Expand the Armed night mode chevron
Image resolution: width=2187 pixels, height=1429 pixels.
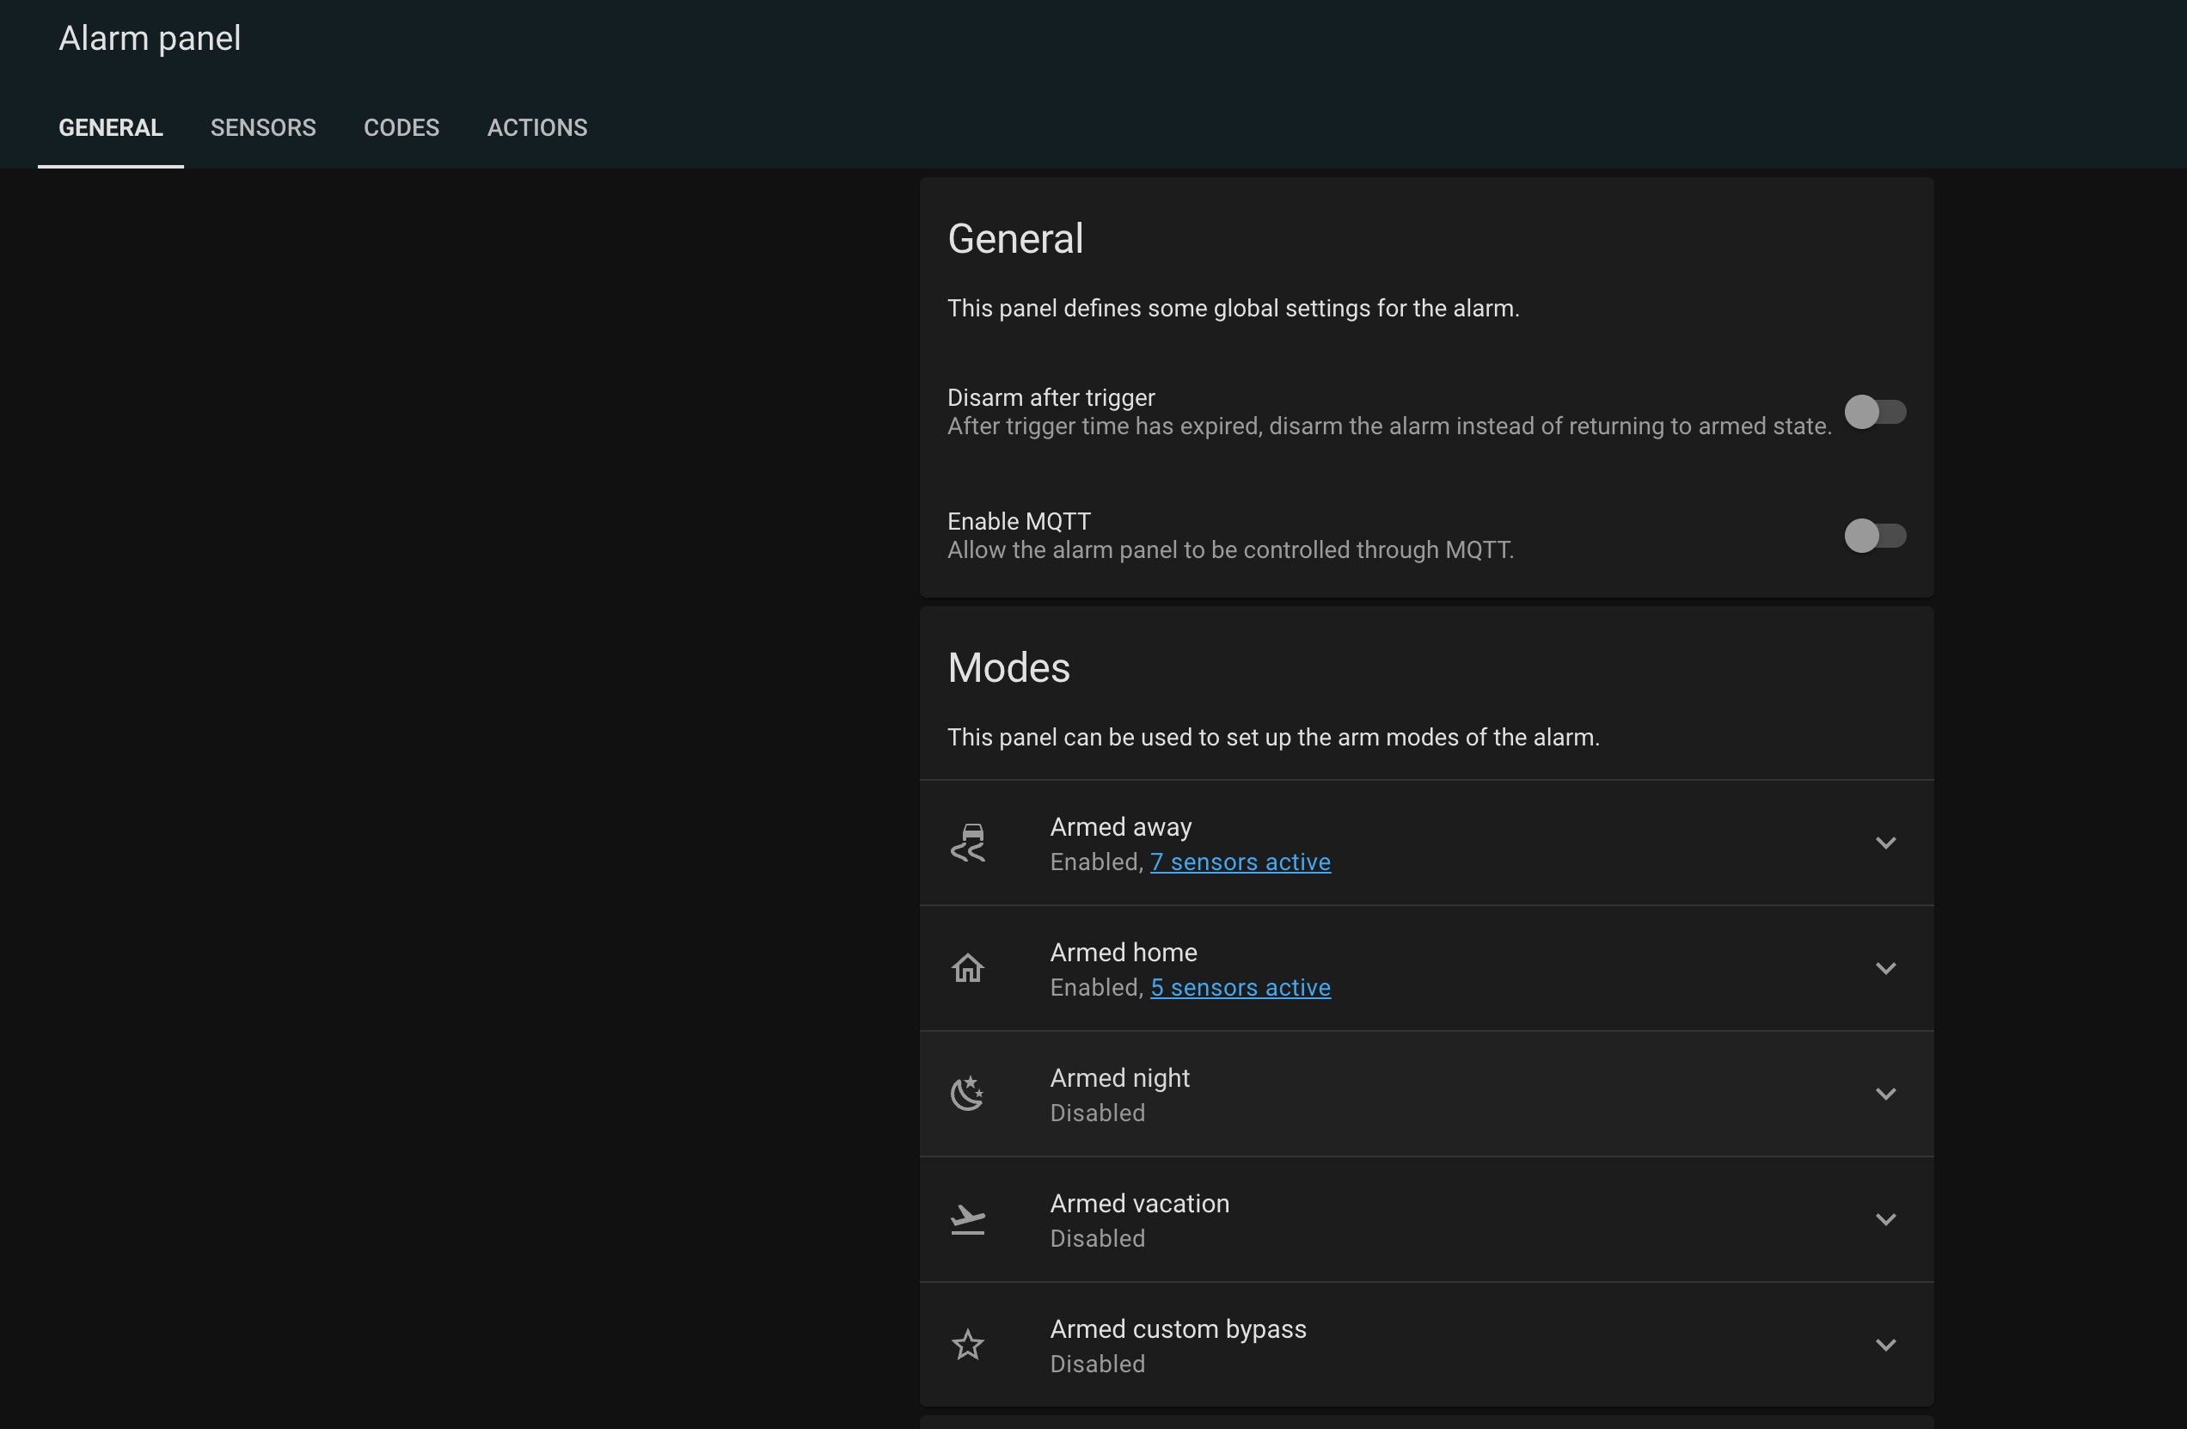pos(1885,1094)
